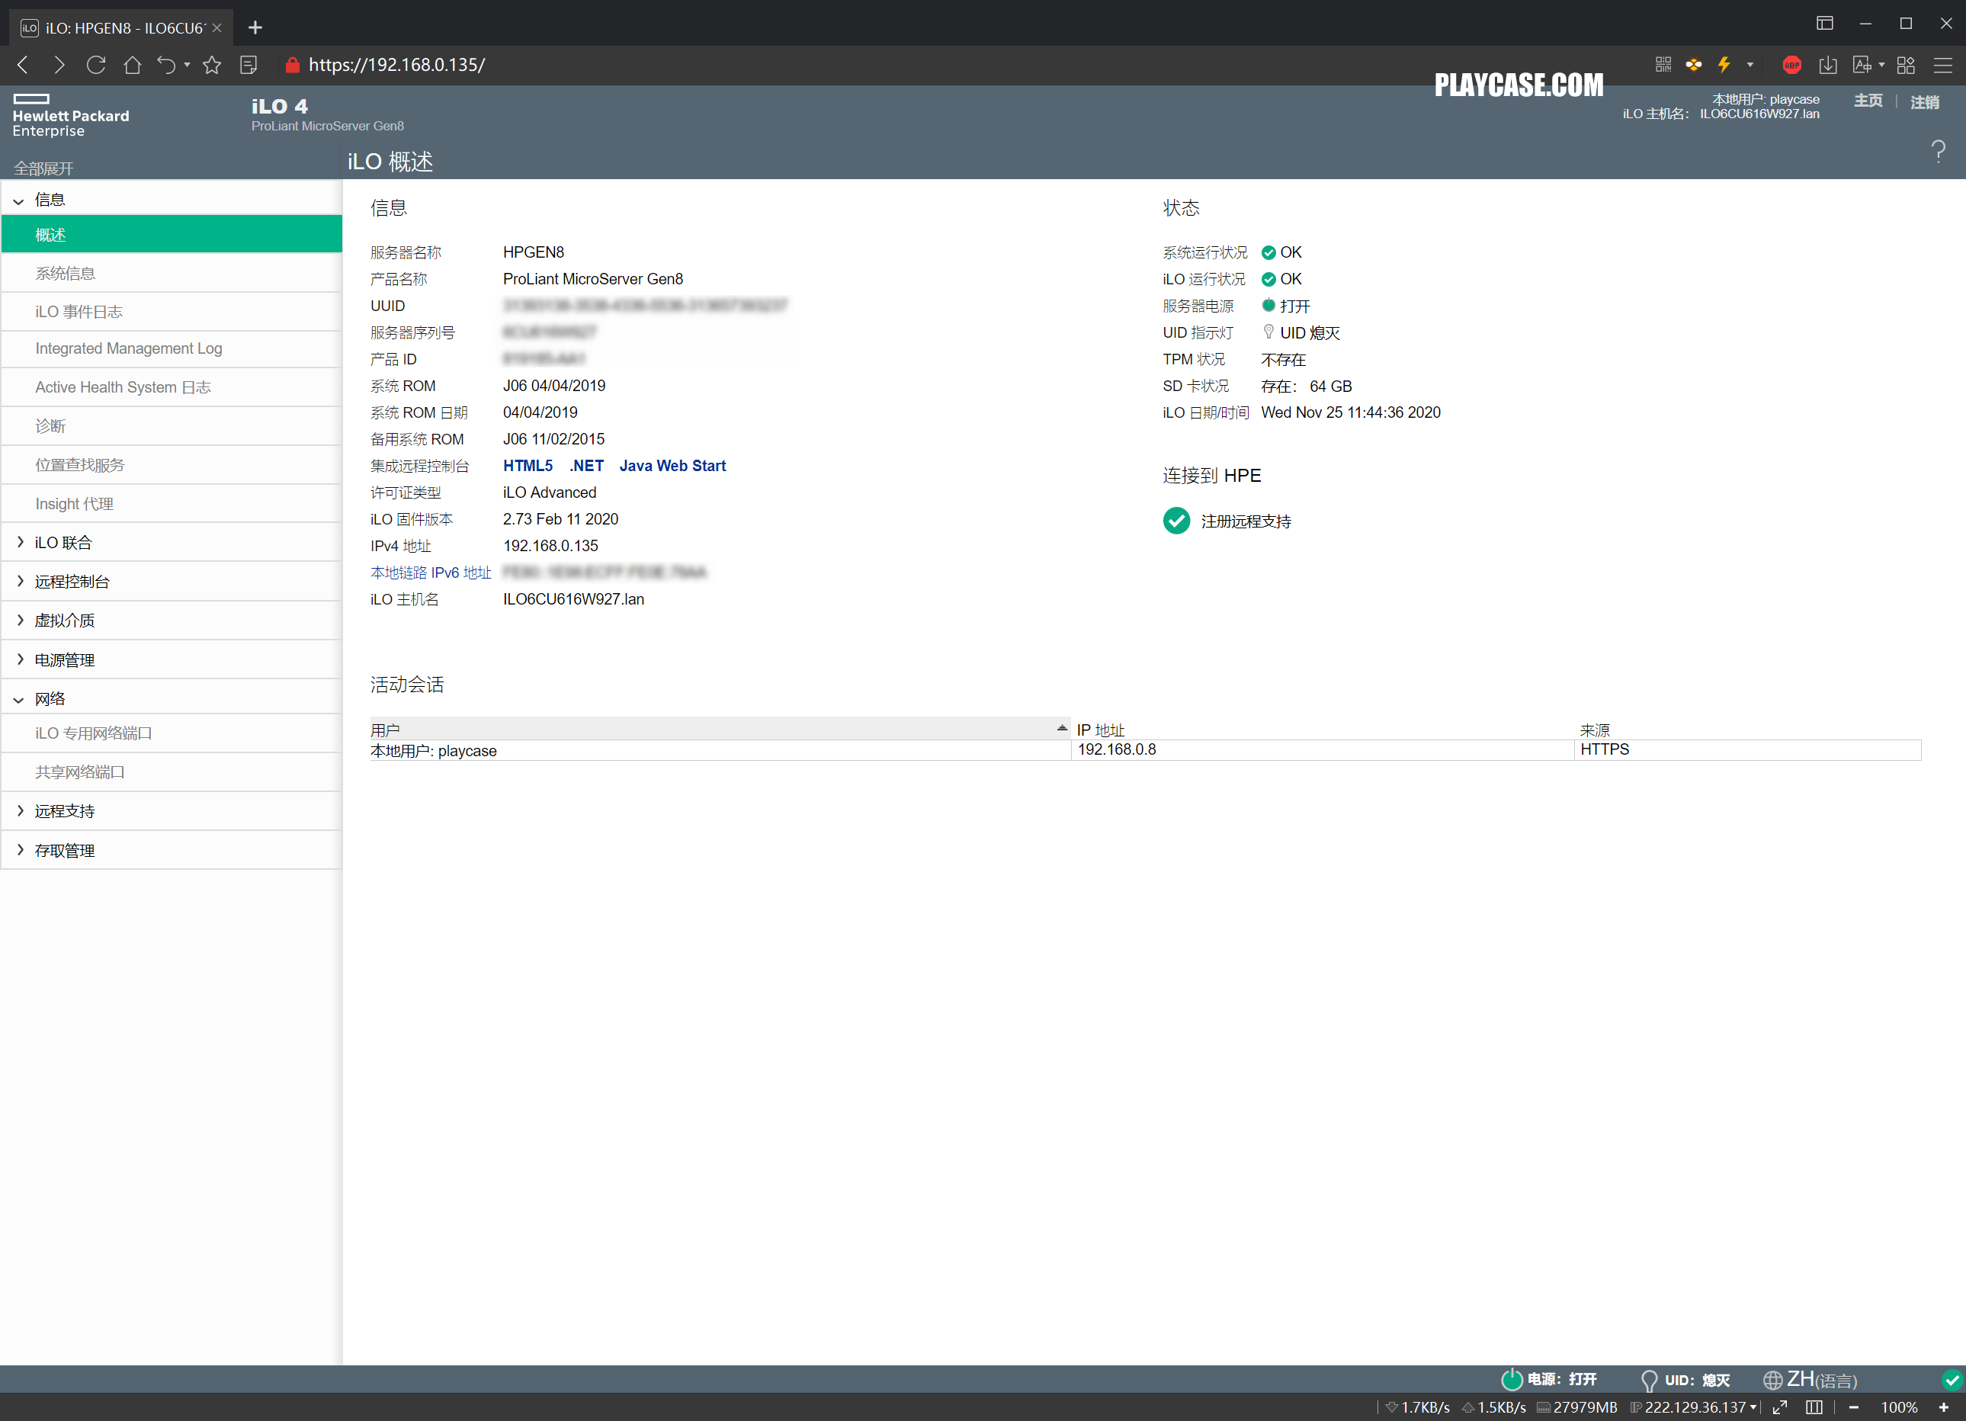Open iLO 事件日志

click(x=172, y=310)
